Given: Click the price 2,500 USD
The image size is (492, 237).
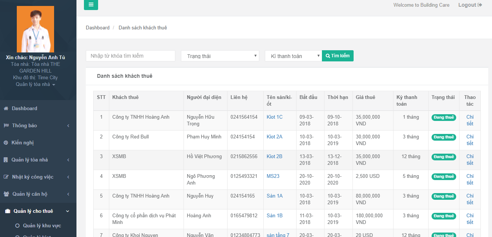Looking at the screenshot, I should pos(368,176).
